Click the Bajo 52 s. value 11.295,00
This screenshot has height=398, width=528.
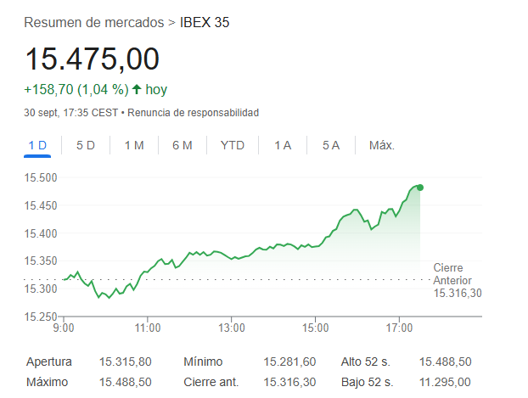point(445,383)
